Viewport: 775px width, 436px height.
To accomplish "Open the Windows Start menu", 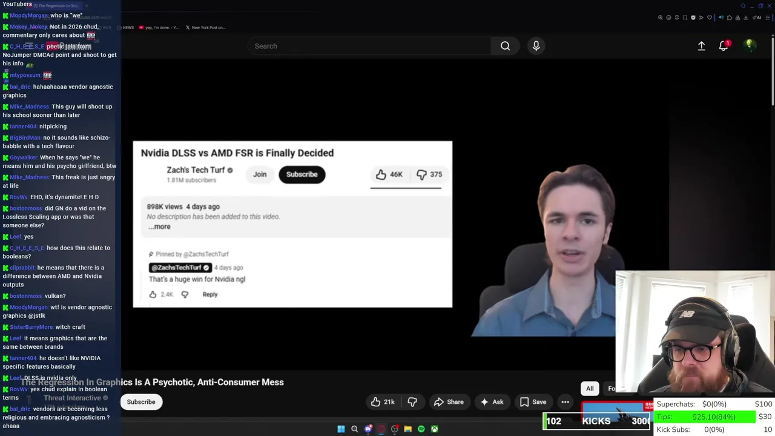I will 341,429.
